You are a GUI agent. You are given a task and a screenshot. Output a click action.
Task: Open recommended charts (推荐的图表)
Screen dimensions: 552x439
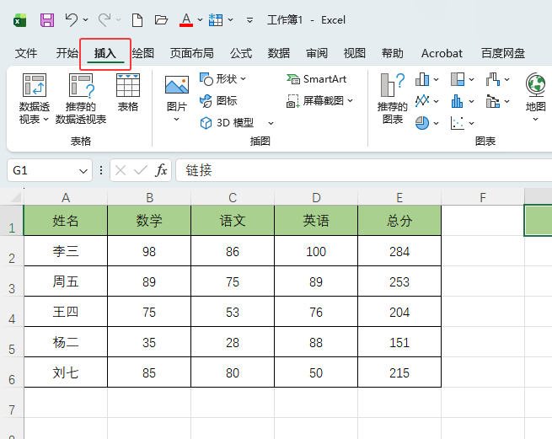pos(392,99)
